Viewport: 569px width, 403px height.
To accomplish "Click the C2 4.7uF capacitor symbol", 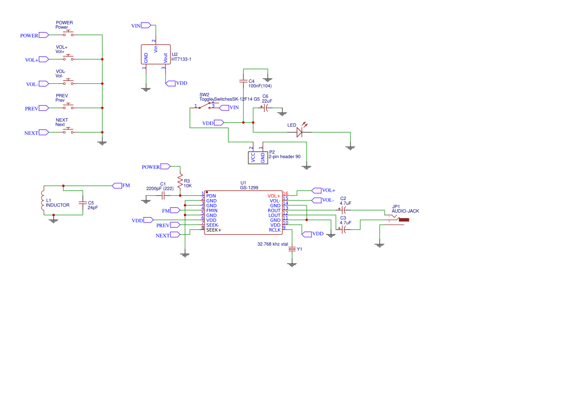I will coord(344,210).
